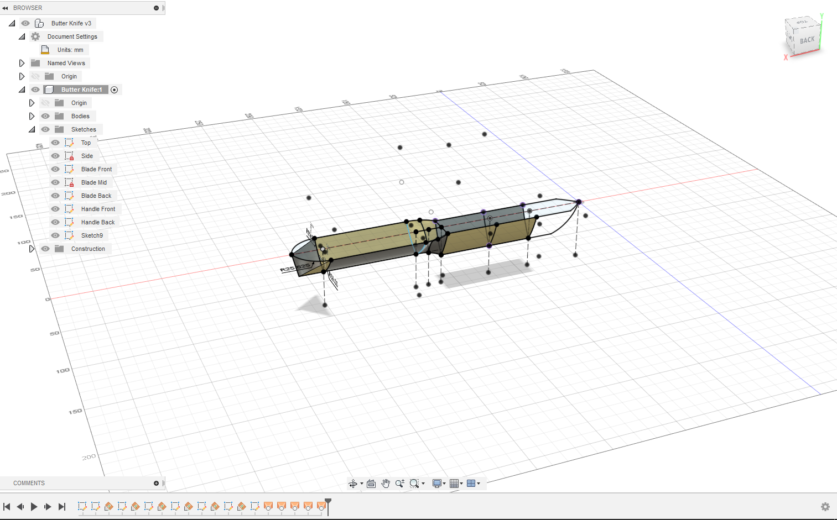
Task: Open timeline settings gear icon
Action: point(825,507)
